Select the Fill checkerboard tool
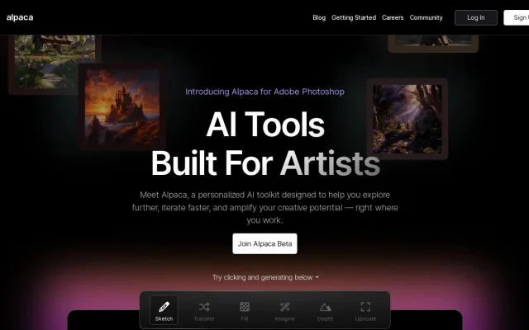The image size is (529, 330). [245, 310]
